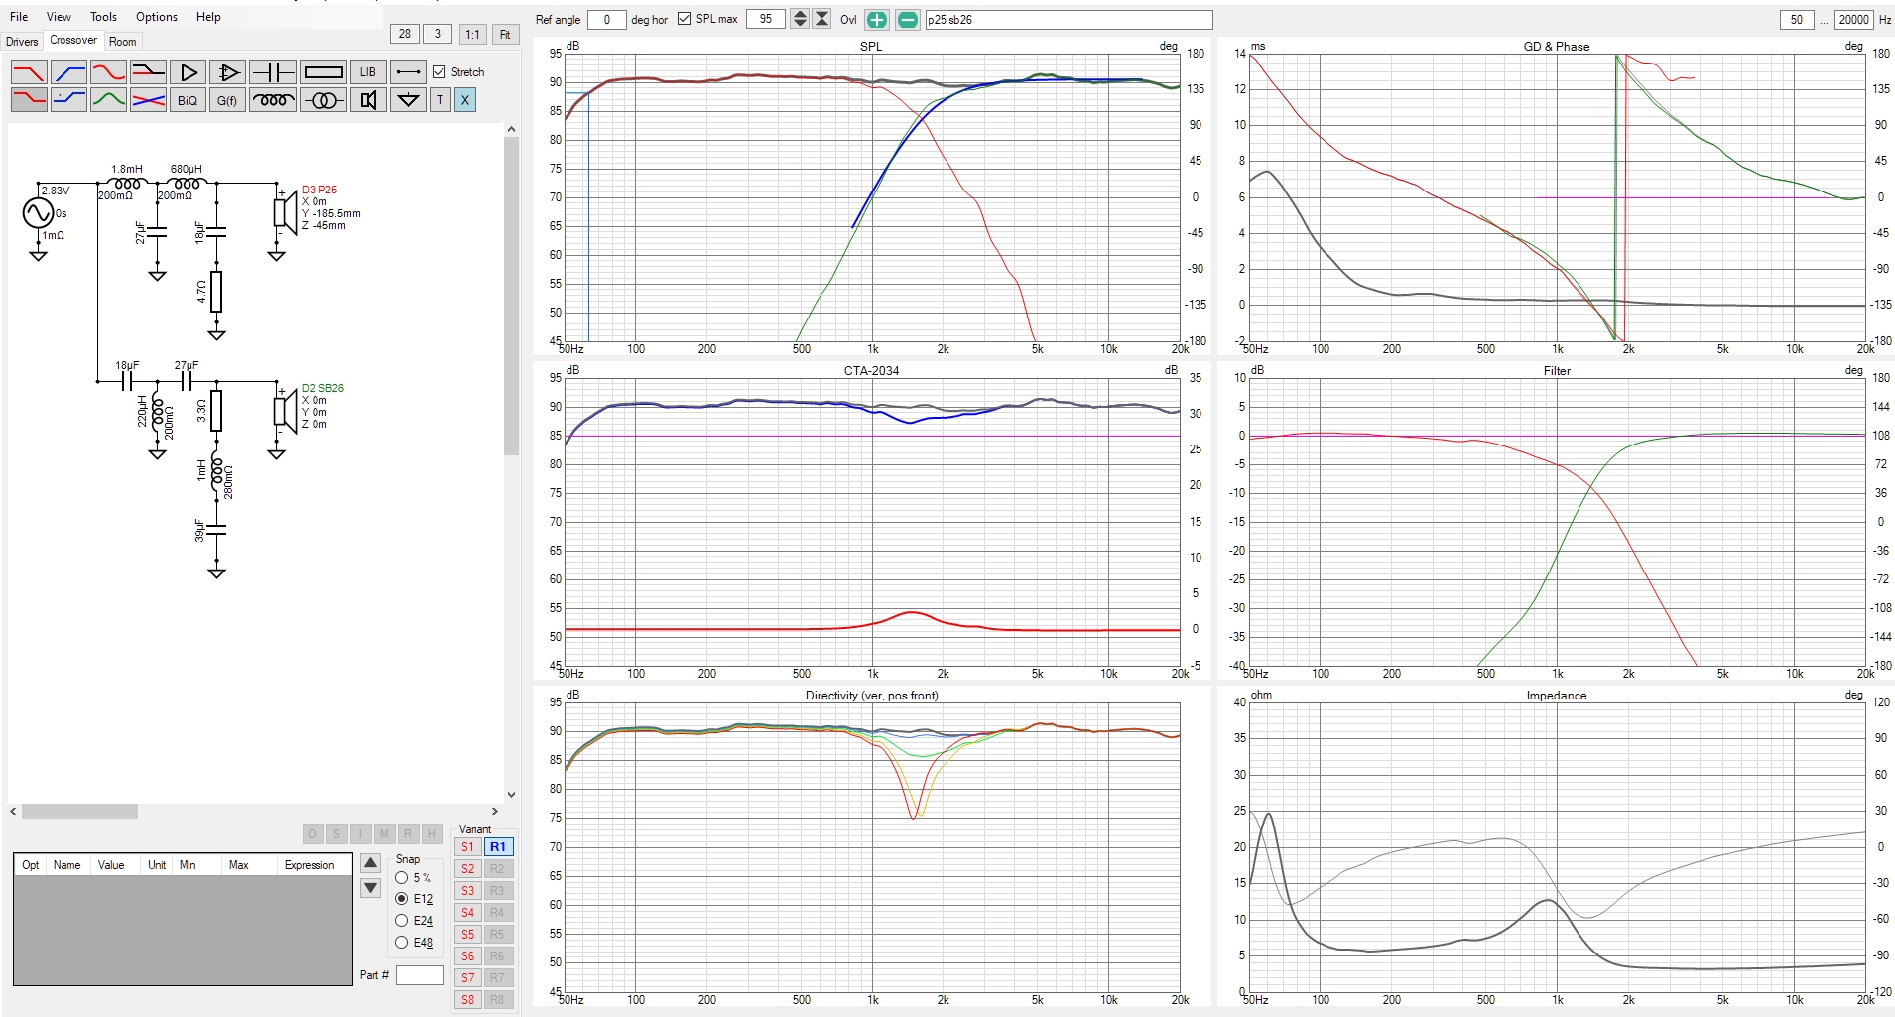Open the Options menu
The height and width of the screenshot is (1017, 1895).
tap(157, 17)
